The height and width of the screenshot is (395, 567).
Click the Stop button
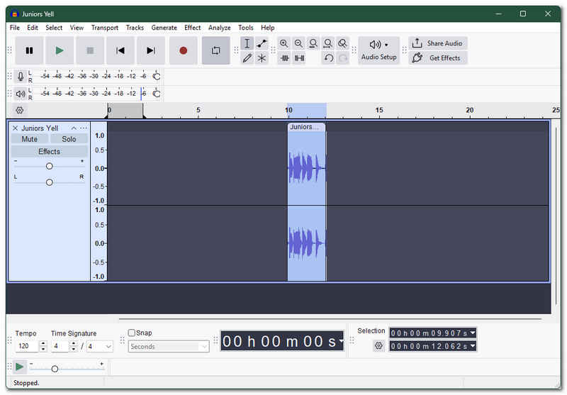click(90, 50)
